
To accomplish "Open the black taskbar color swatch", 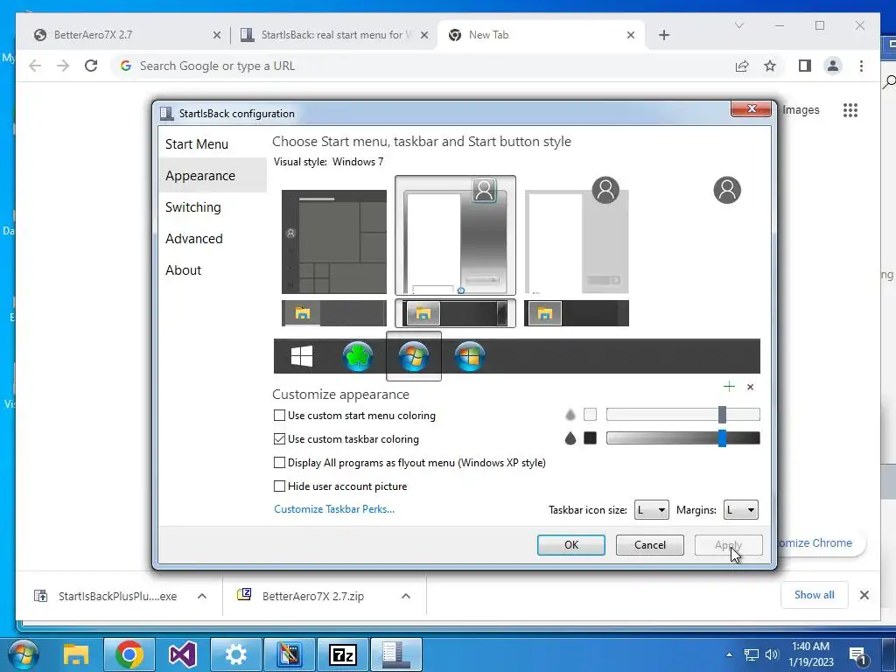I will coord(591,438).
